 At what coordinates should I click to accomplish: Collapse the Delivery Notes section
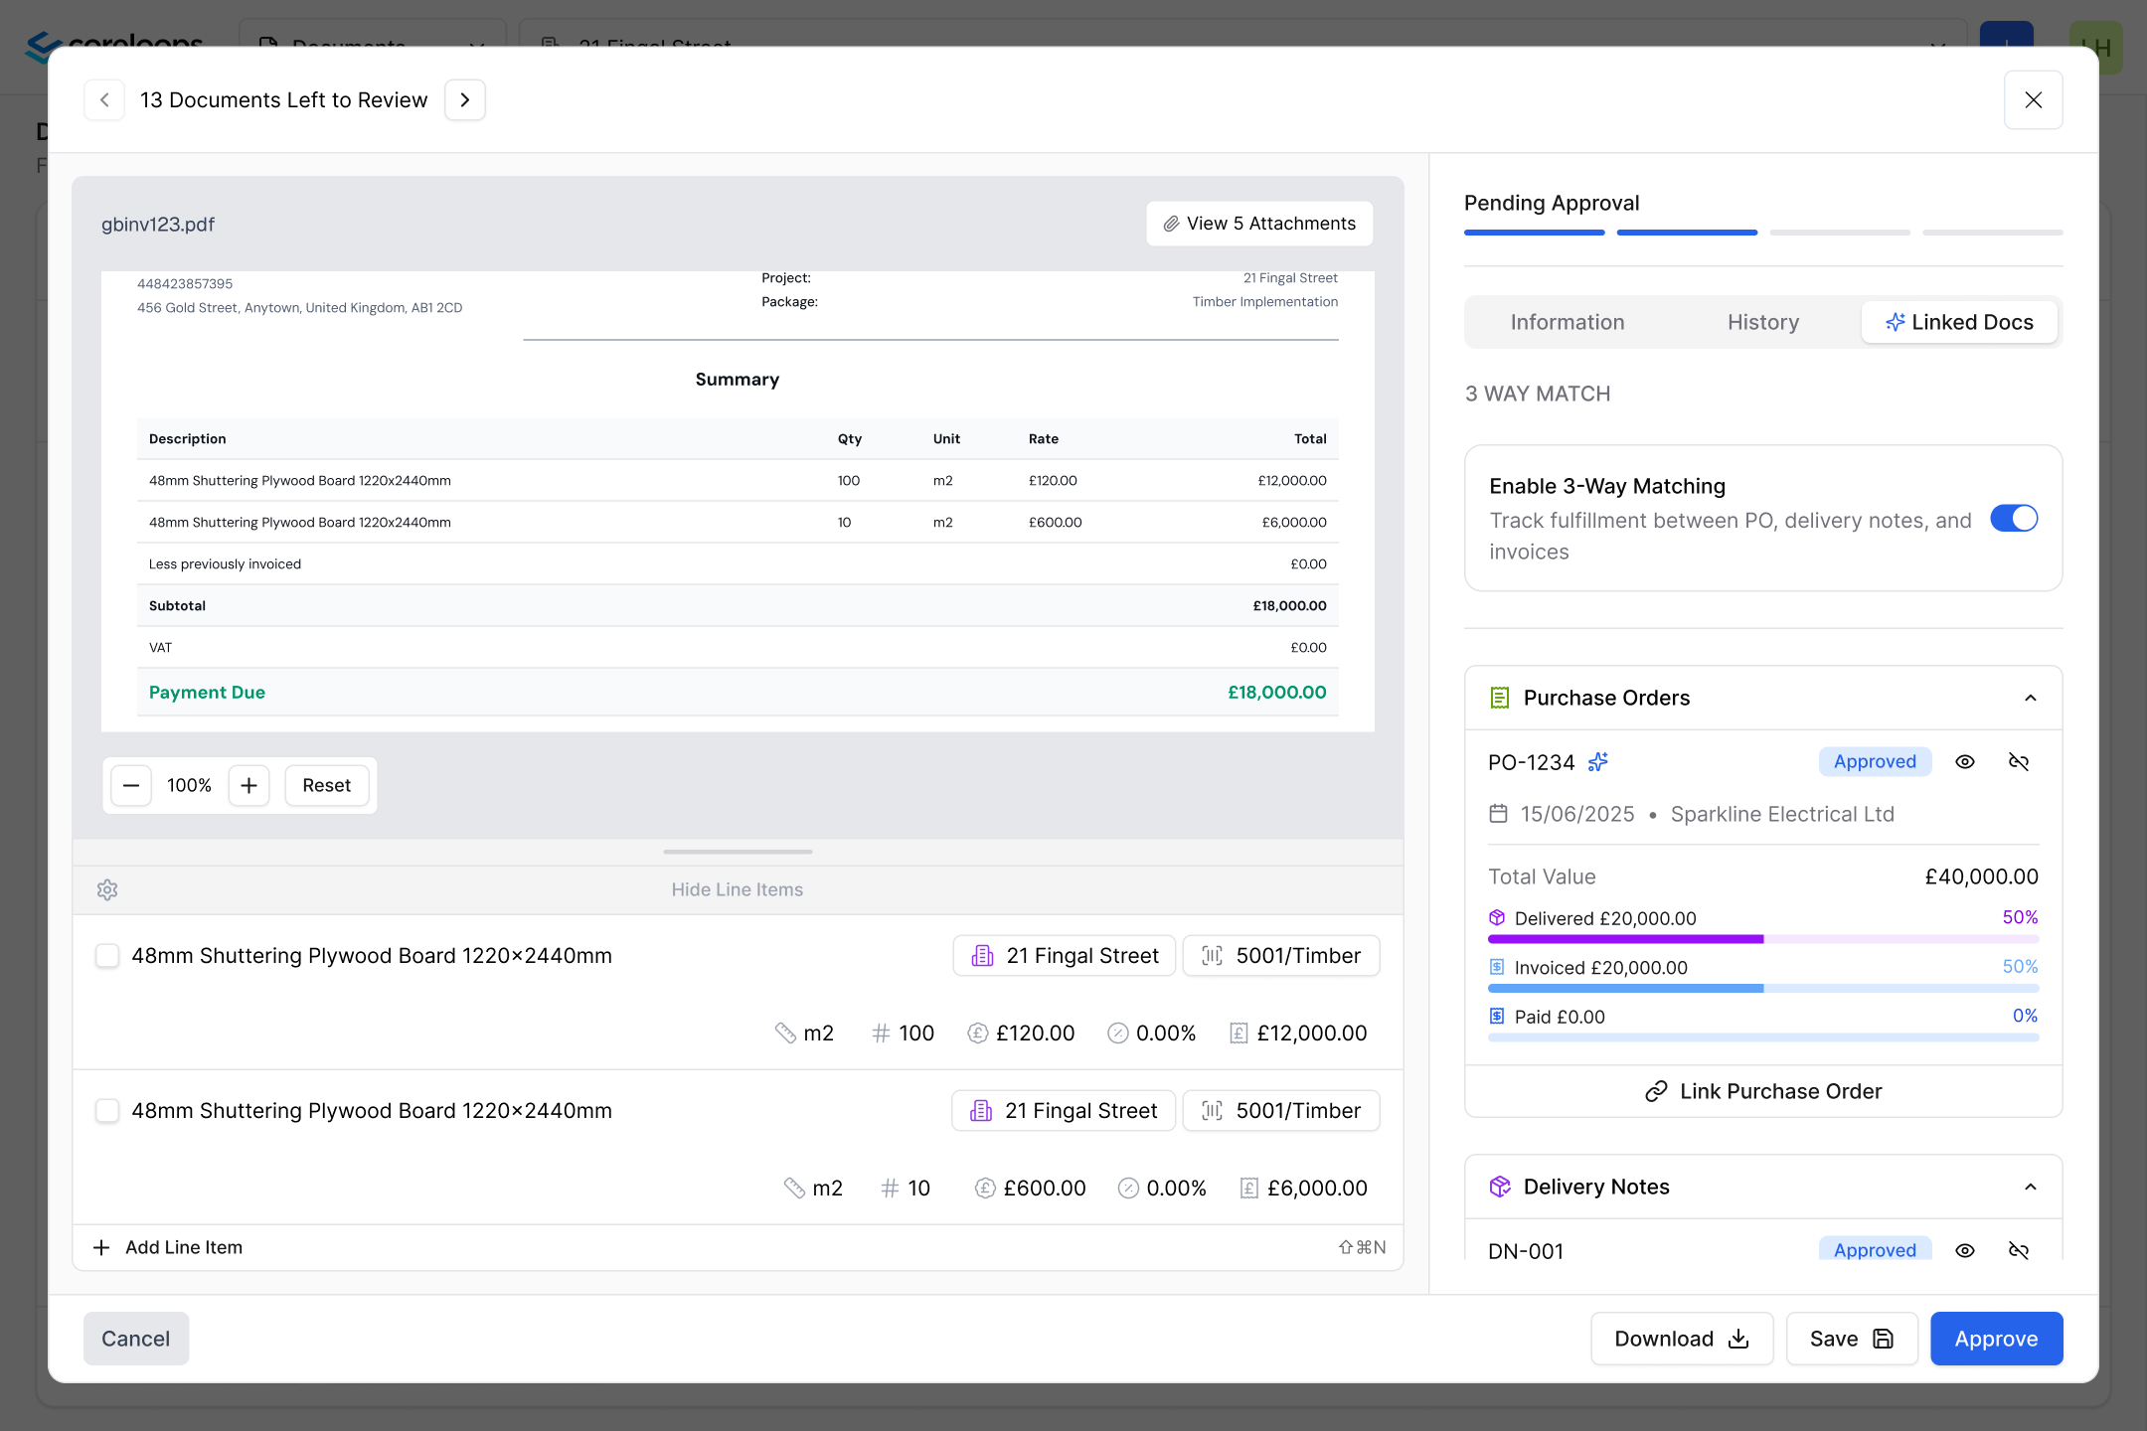point(2030,1187)
